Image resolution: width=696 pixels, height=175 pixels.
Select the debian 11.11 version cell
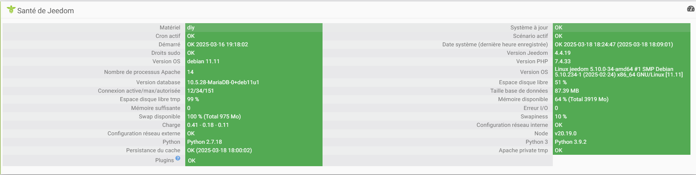pyautogui.click(x=203, y=61)
